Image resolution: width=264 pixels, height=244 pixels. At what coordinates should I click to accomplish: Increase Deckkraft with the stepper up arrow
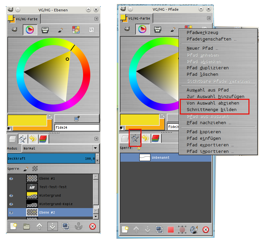(97, 156)
